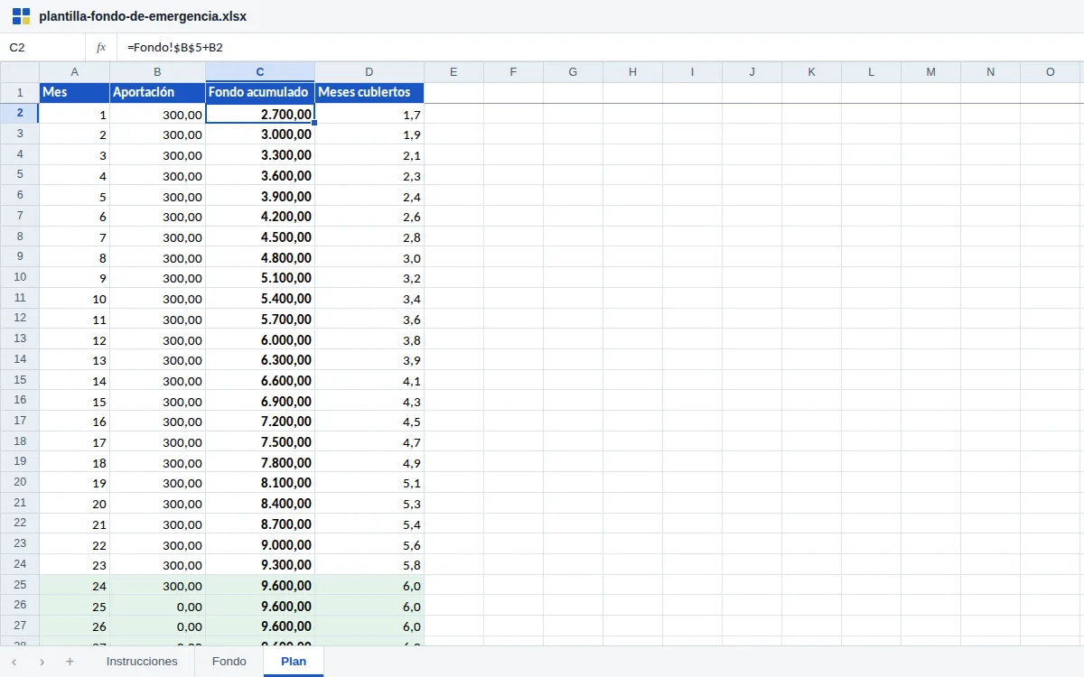Open the Instrucciones sheet tab
The image size is (1084, 677).
142,662
